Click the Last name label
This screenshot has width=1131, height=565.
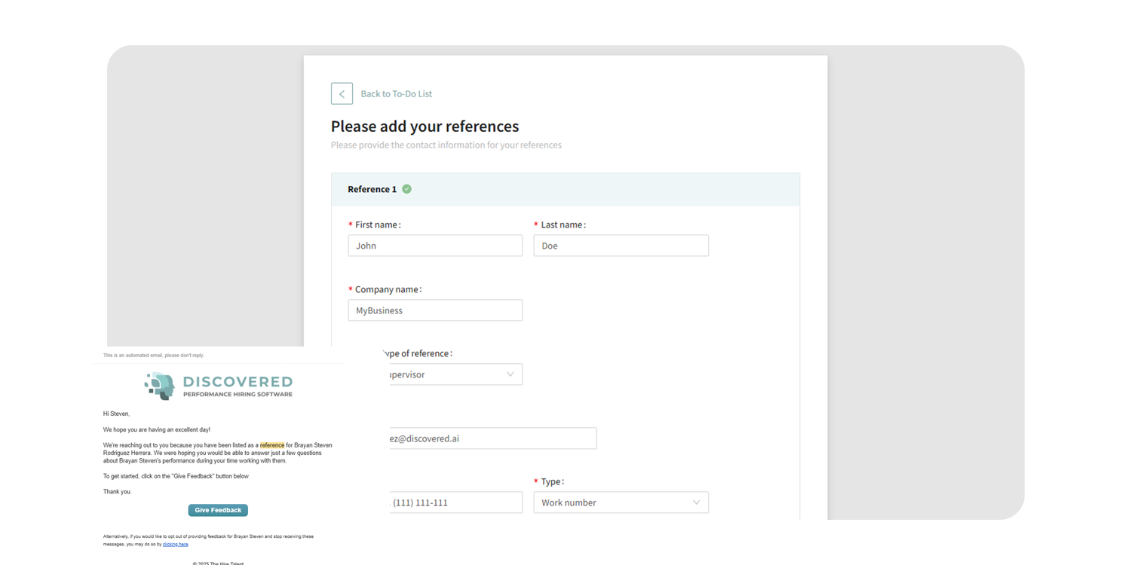(562, 224)
